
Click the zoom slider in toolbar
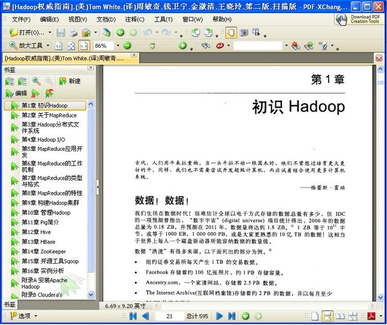click(x=152, y=46)
